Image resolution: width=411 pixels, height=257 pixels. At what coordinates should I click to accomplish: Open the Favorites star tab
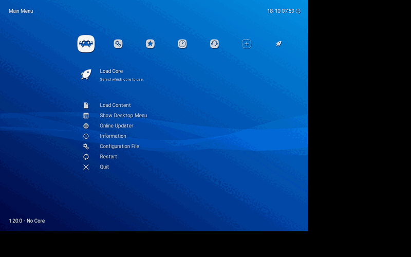150,44
